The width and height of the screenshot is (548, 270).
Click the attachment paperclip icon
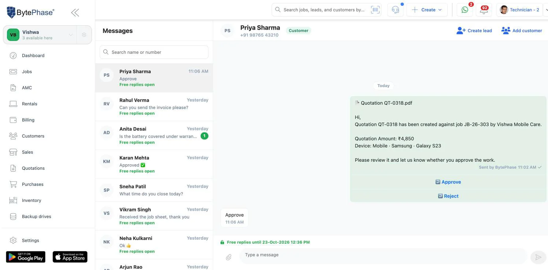[229, 257]
